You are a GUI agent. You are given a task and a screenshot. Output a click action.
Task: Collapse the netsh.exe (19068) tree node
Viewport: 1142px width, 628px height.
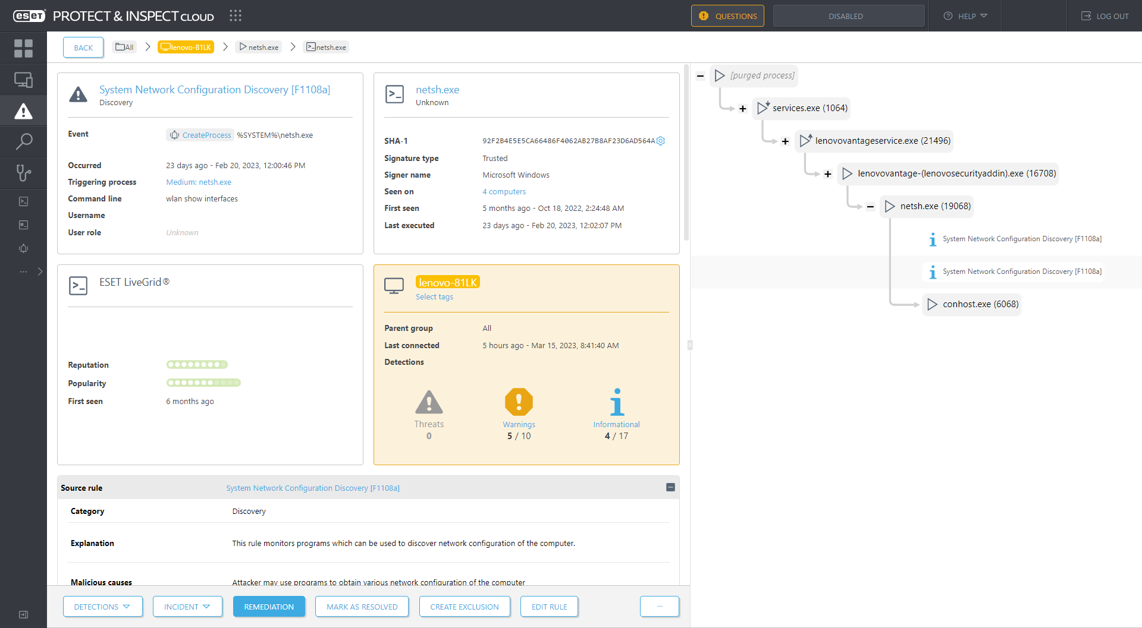coord(870,206)
